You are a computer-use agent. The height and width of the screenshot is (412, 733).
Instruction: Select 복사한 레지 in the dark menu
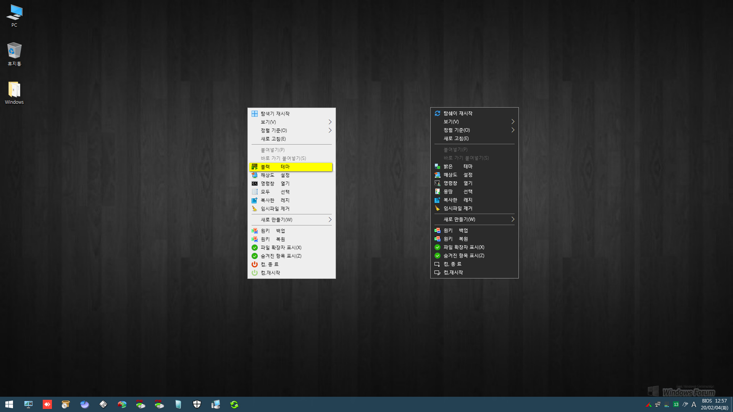coord(474,200)
